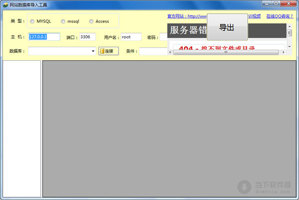This screenshot has width=299, height=200.
Task: Click the horizontal scrollbar's right arrow
Action: 282,52
